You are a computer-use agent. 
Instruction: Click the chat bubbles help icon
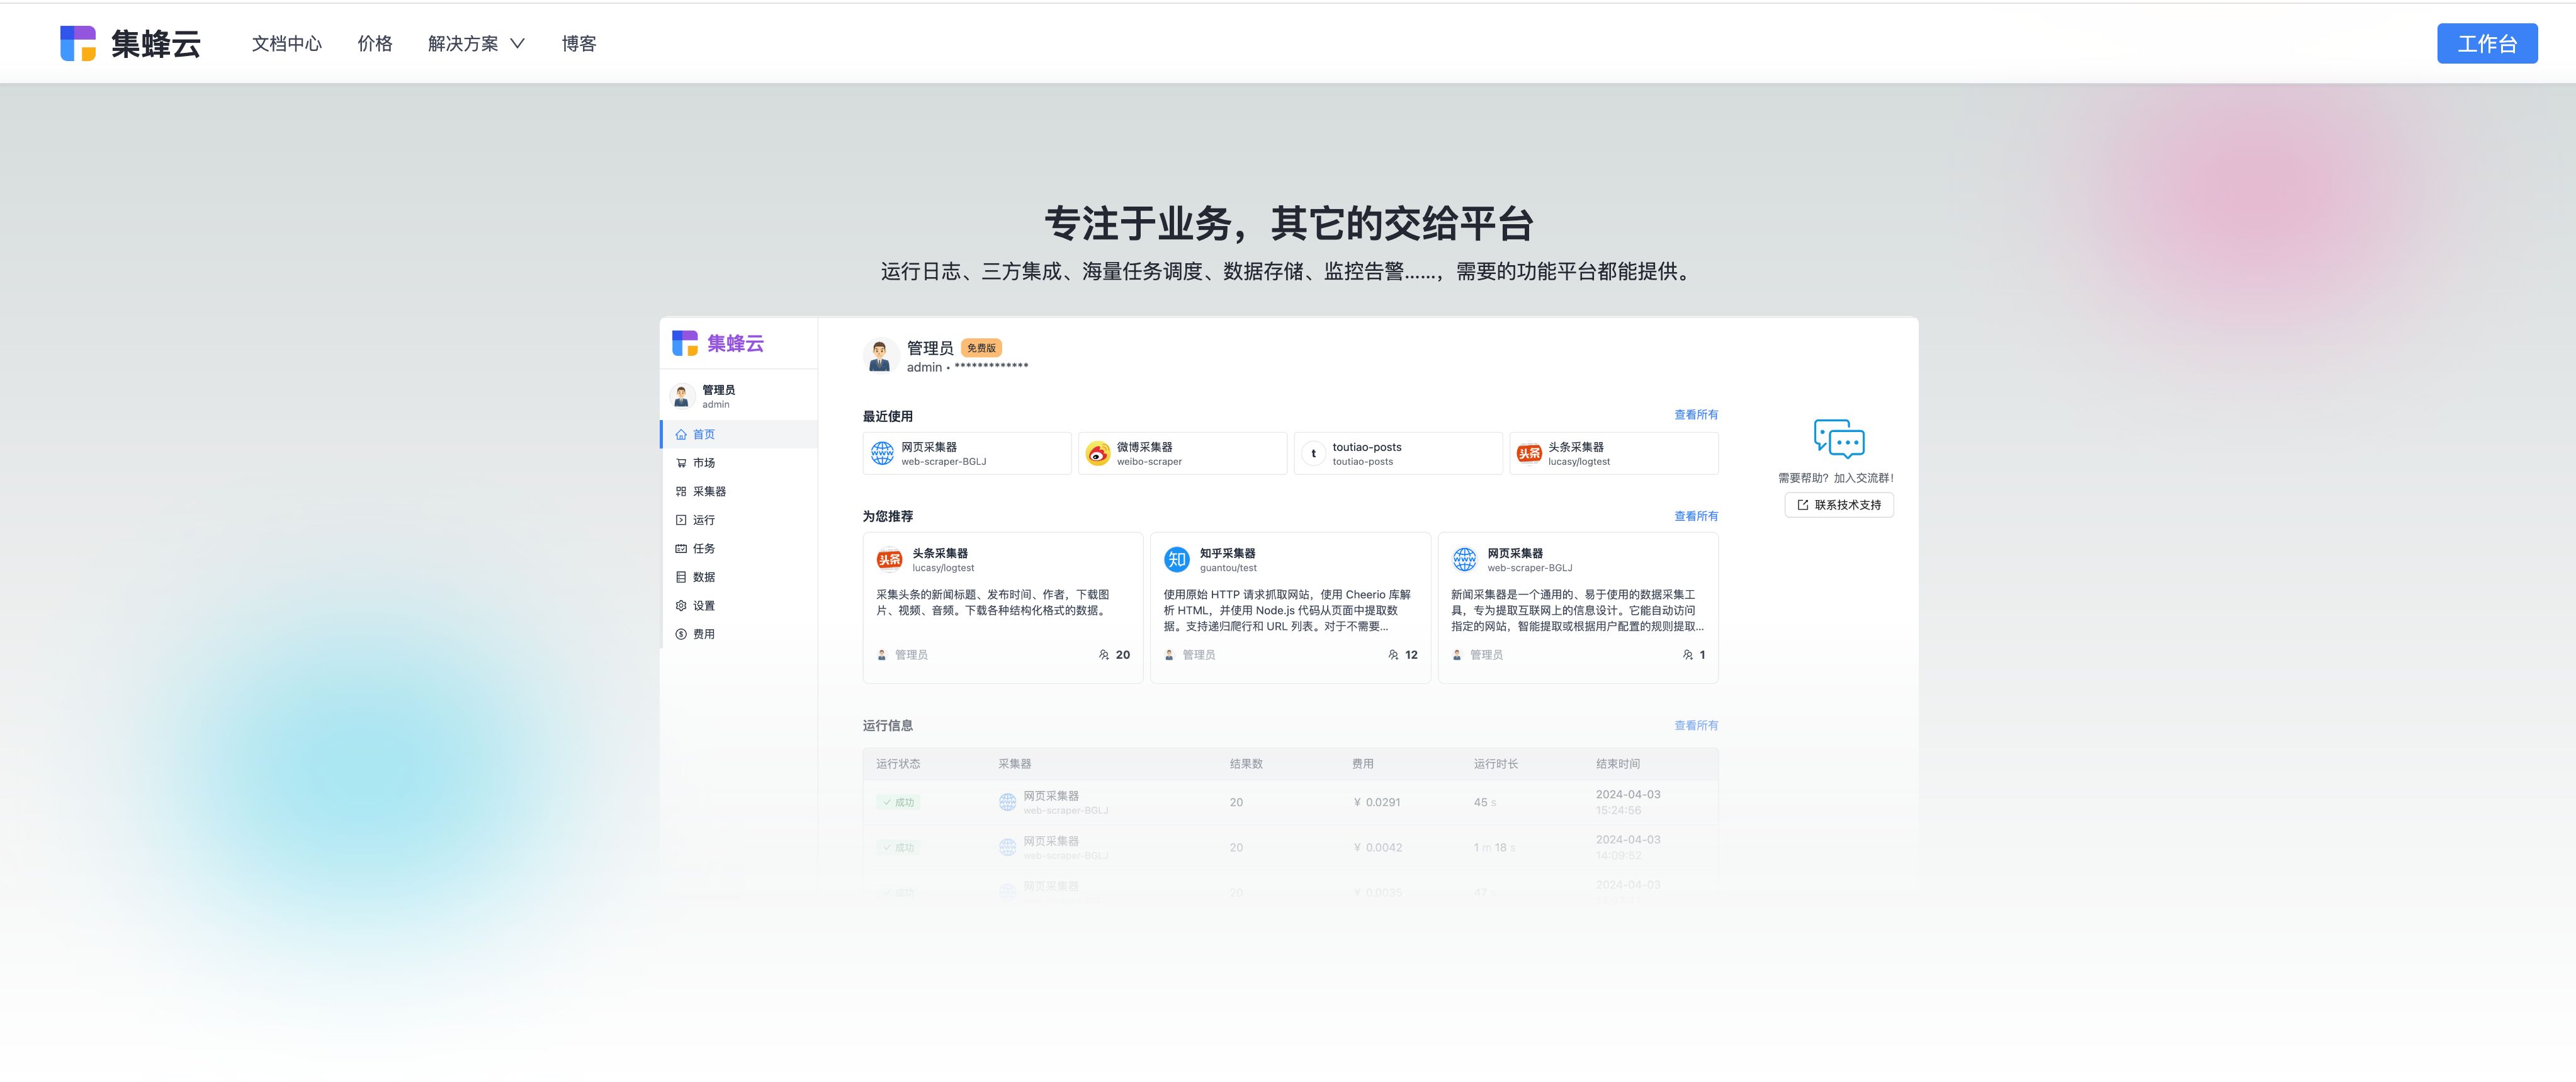click(1839, 439)
